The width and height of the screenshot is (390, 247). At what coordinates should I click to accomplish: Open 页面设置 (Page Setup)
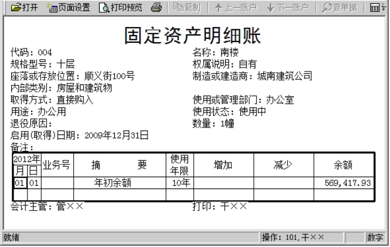[x=69, y=8]
